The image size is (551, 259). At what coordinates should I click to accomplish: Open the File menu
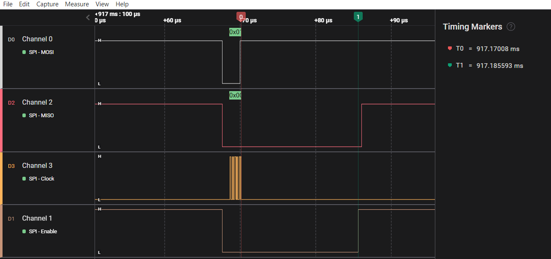8,4
